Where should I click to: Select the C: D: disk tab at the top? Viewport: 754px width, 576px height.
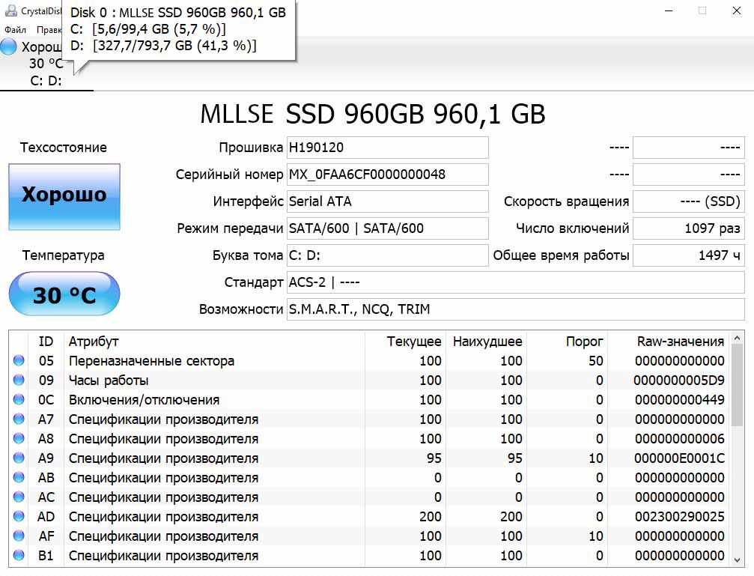click(46, 81)
